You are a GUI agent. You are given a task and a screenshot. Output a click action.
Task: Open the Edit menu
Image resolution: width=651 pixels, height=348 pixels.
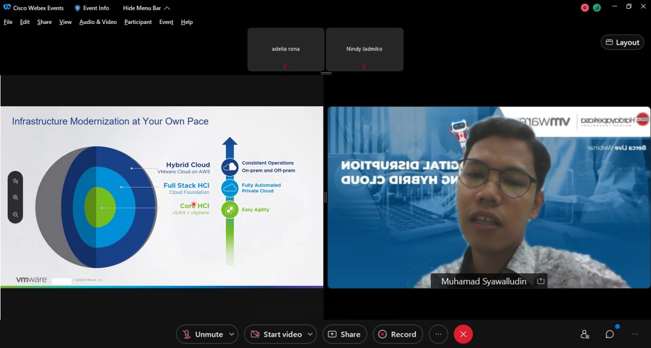pyautogui.click(x=25, y=22)
